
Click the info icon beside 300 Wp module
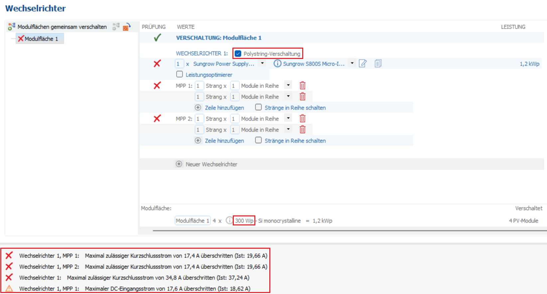229,220
